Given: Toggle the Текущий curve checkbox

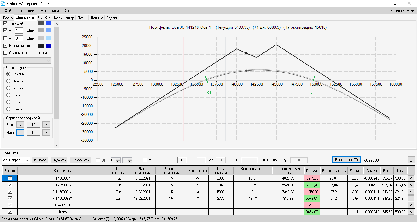Looking at the screenshot, I should [5, 23].
